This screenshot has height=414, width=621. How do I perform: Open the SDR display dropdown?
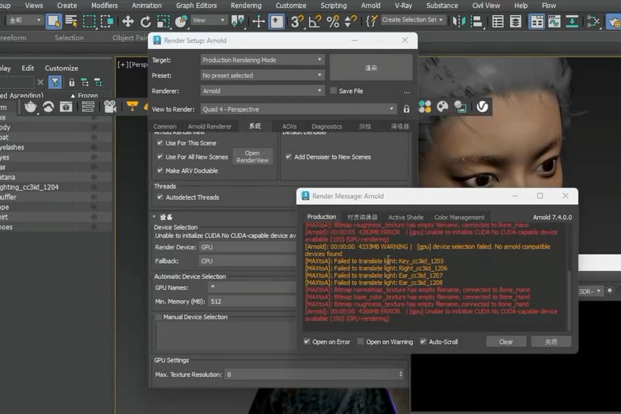point(590,291)
